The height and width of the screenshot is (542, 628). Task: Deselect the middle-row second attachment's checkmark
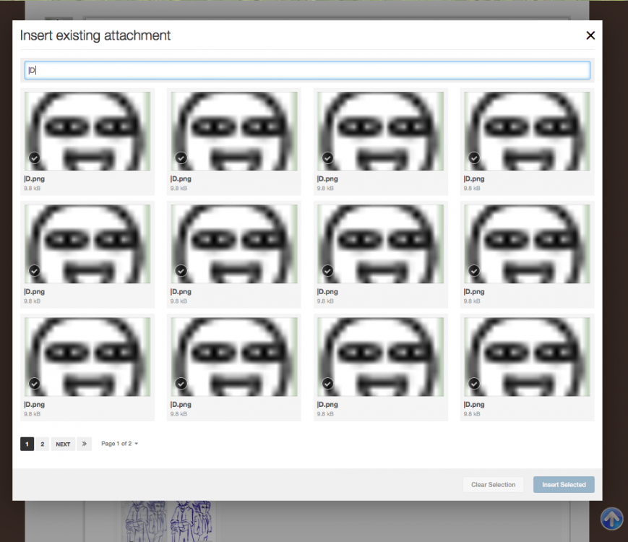(x=181, y=270)
